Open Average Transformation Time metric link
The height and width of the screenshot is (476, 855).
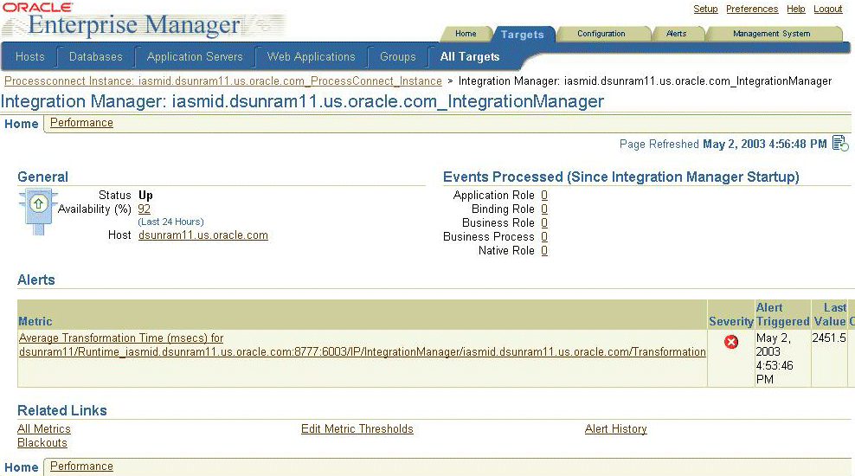point(362,345)
